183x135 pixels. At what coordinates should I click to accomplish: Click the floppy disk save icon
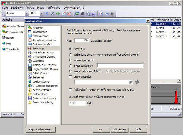(x=94, y=13)
